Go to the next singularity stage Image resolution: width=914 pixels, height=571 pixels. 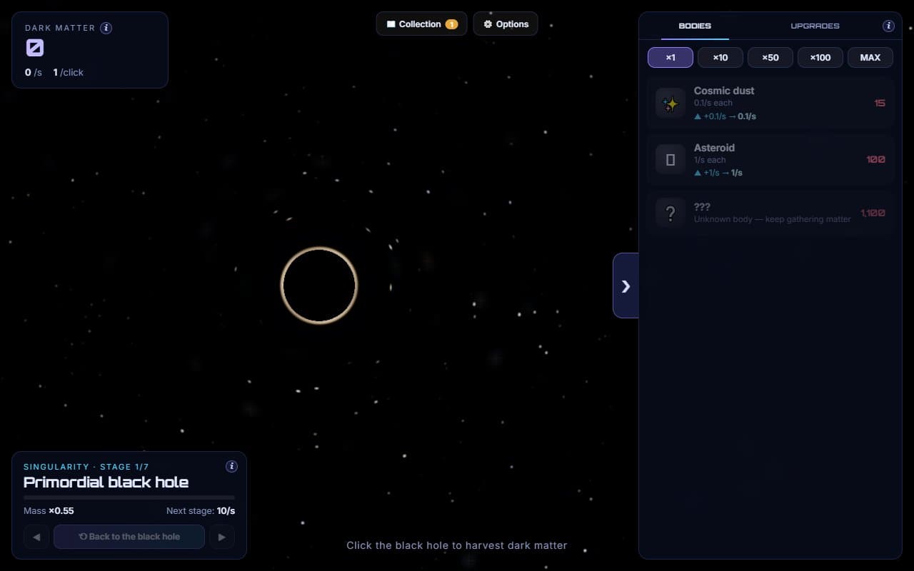[222, 537]
